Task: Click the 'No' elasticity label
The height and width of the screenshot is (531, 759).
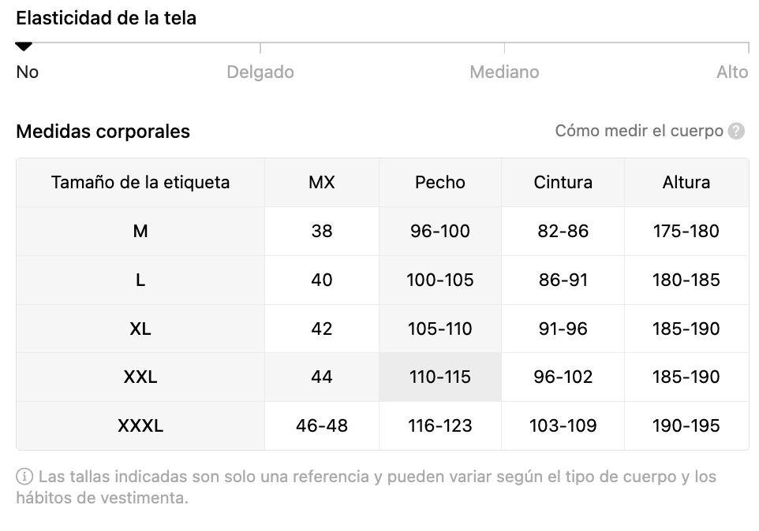Action: [x=27, y=72]
